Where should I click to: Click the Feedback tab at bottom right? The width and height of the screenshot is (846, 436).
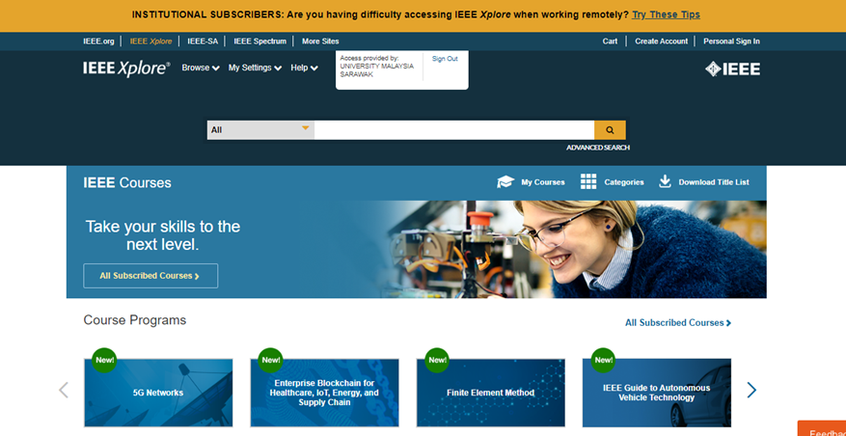[x=822, y=429]
